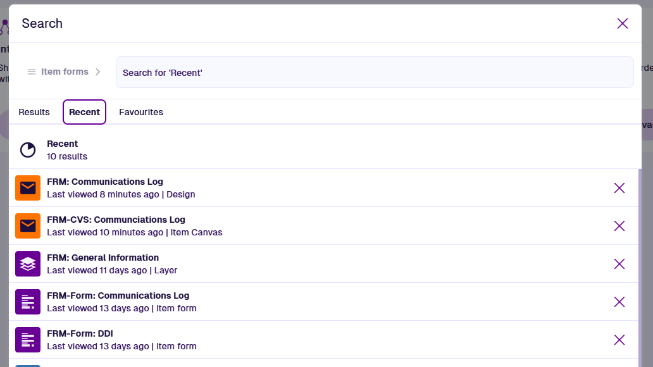The width and height of the screenshot is (653, 367).
Task: Click the chevron next to Item forms
Action: (98, 72)
